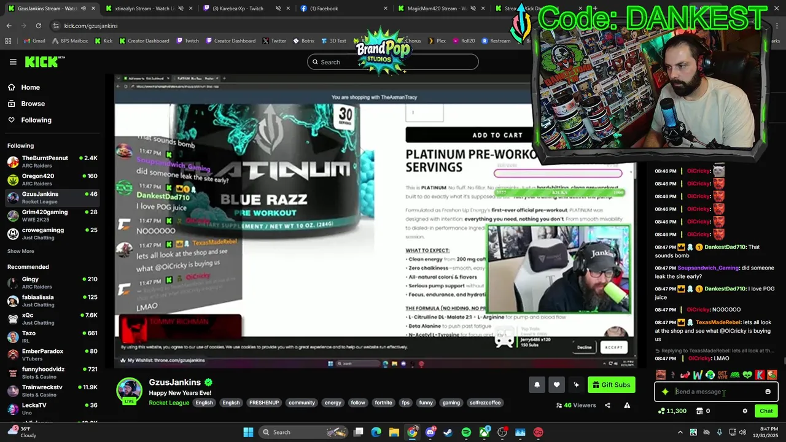Show hidden system tray icons
The width and height of the screenshot is (786, 442).
pos(681,432)
